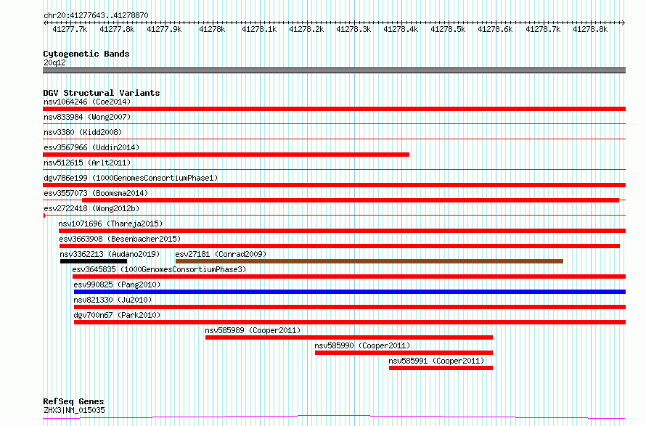Open dgv700n67 (Park2010) label
646x426 pixels.
(x=117, y=315)
